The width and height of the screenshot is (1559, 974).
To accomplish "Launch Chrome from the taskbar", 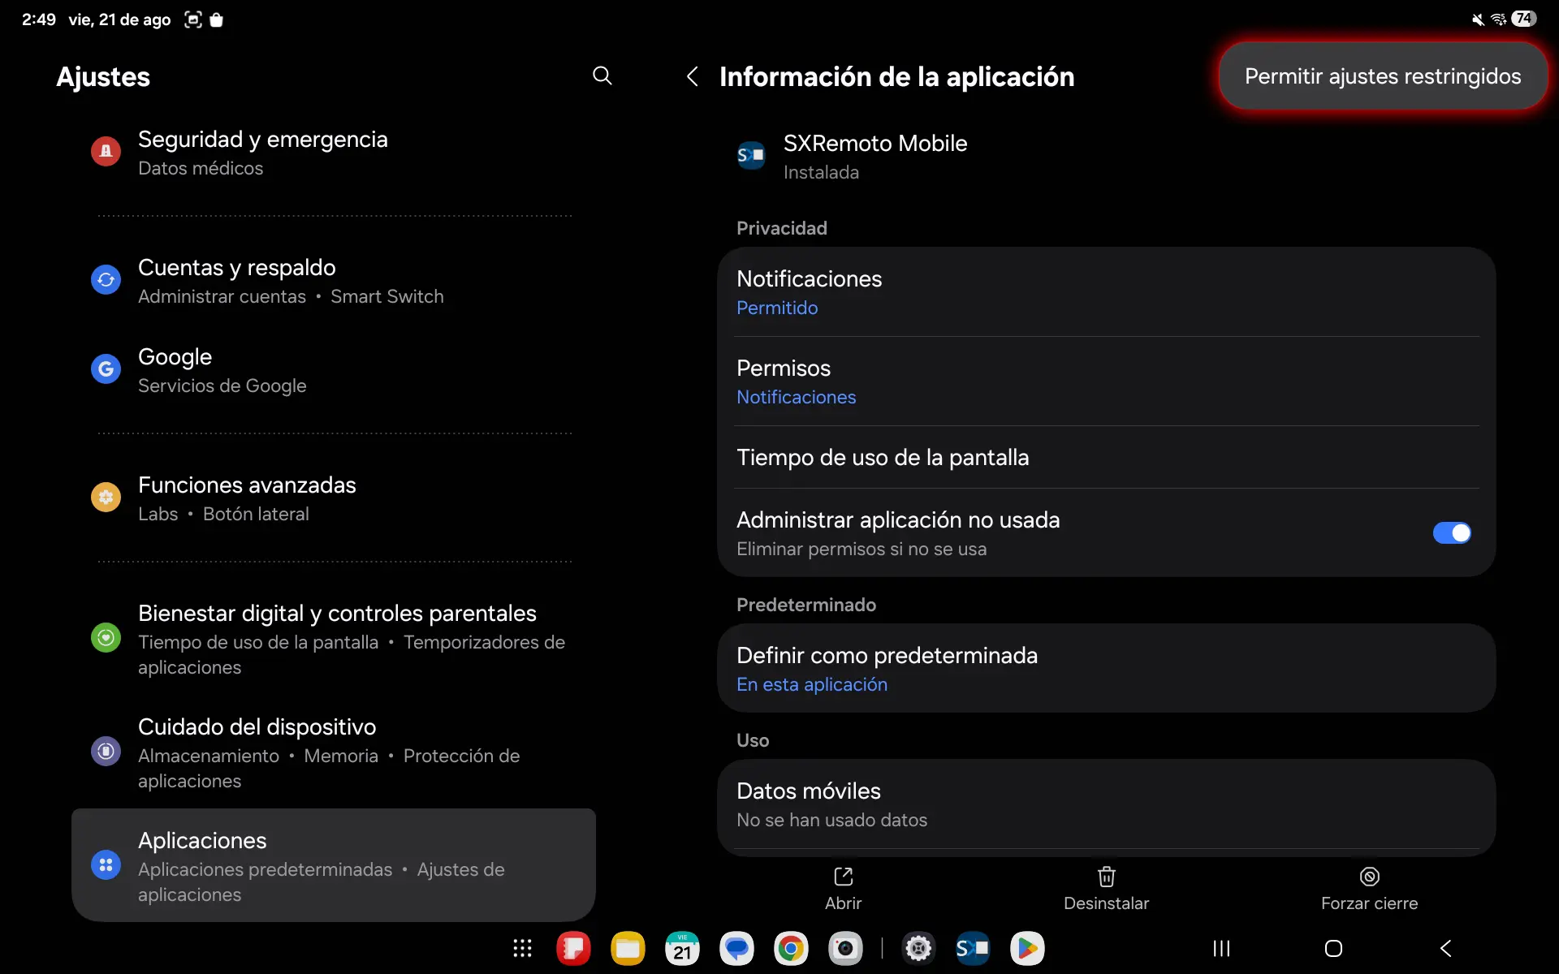I will point(791,948).
